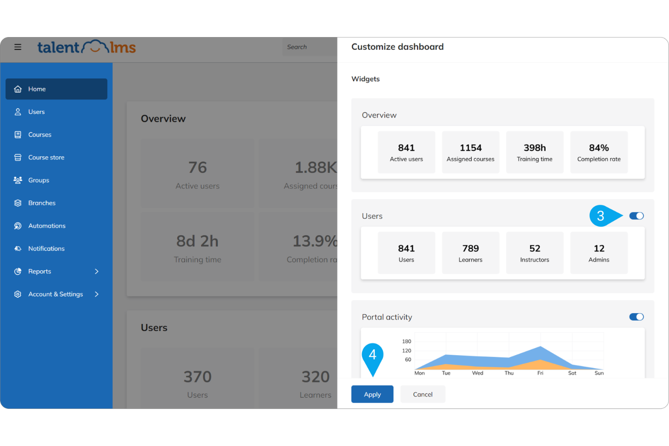Expand the Account & Settings section
The width and height of the screenshot is (669, 446).
[x=96, y=294]
